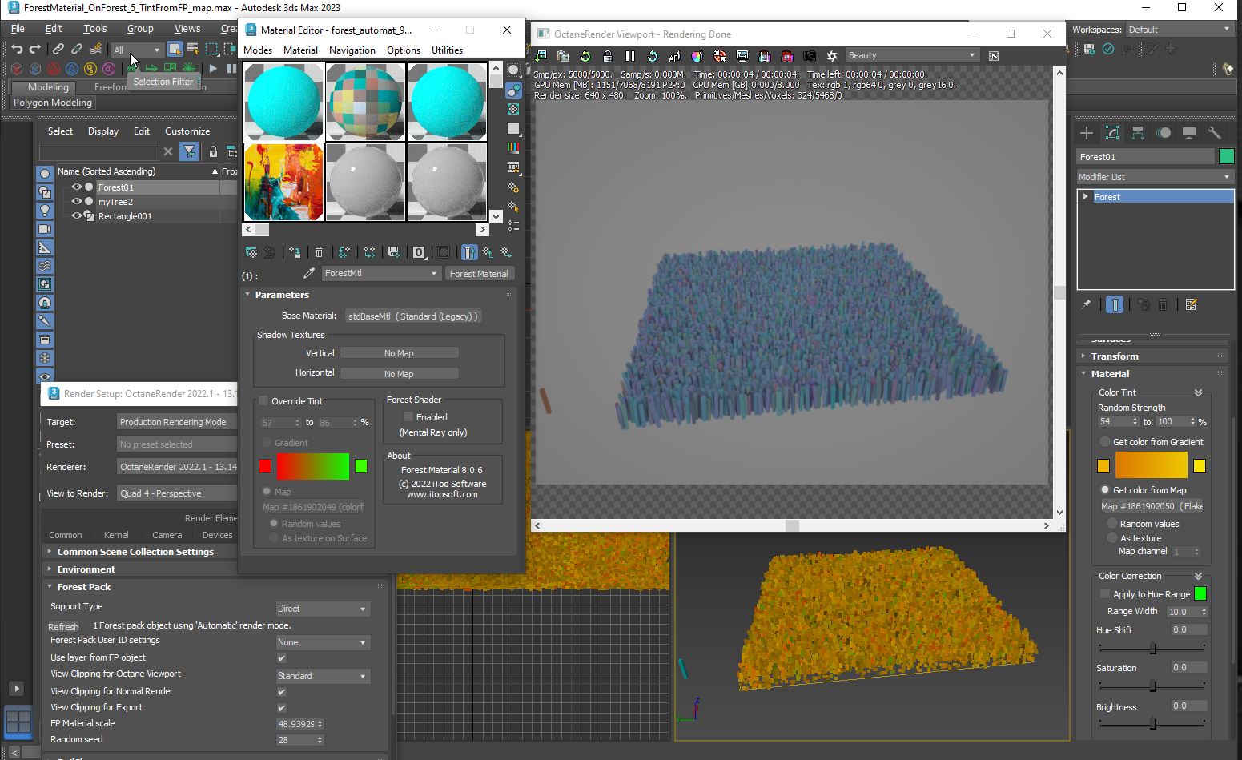Image resolution: width=1242 pixels, height=760 pixels.
Task: Click the Forest Material type button
Action: (x=479, y=274)
